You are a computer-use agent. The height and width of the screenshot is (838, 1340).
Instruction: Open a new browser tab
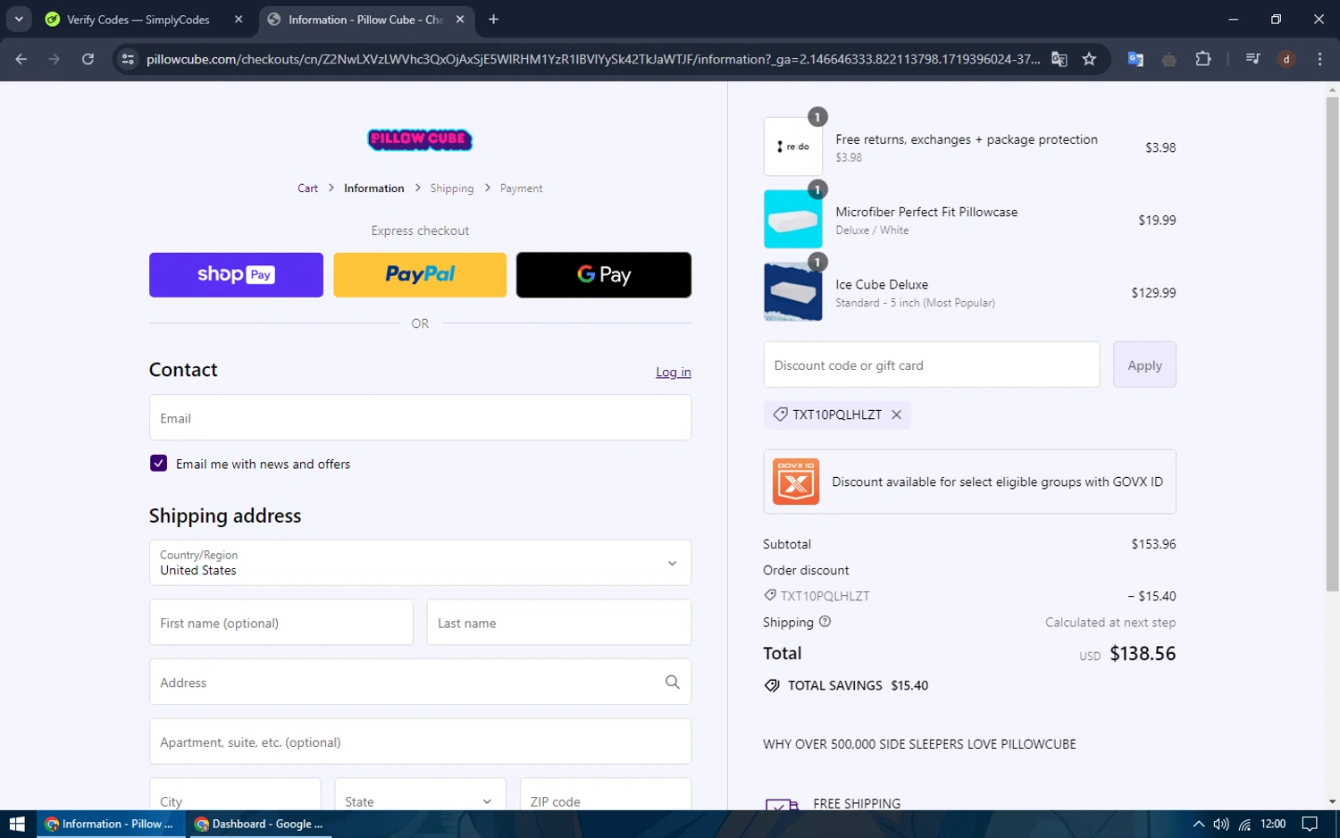pyautogui.click(x=493, y=19)
